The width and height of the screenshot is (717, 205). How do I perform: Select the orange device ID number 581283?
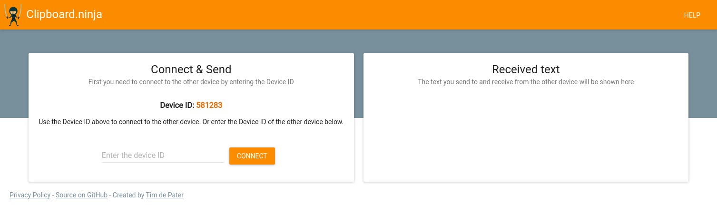pos(209,105)
